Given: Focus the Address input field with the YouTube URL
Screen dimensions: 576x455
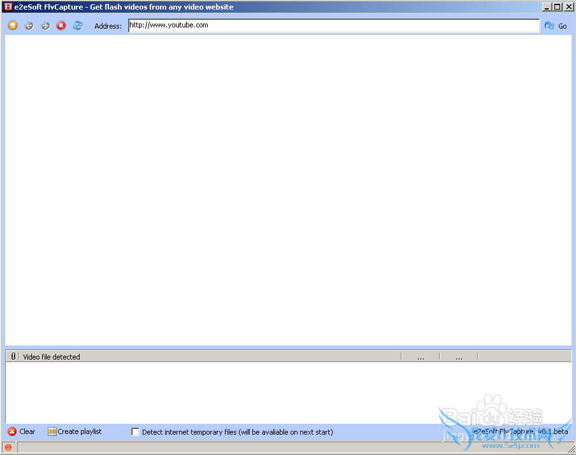Looking at the screenshot, I should tap(334, 25).
